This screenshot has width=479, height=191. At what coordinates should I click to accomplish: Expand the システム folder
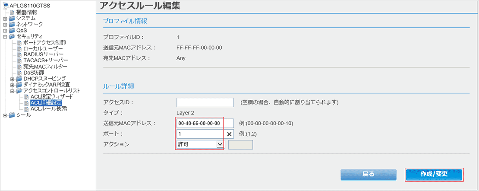5,19
